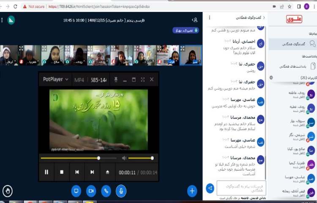Stop playback in PotPlayer
The height and width of the screenshot is (203, 317).
click(62, 172)
